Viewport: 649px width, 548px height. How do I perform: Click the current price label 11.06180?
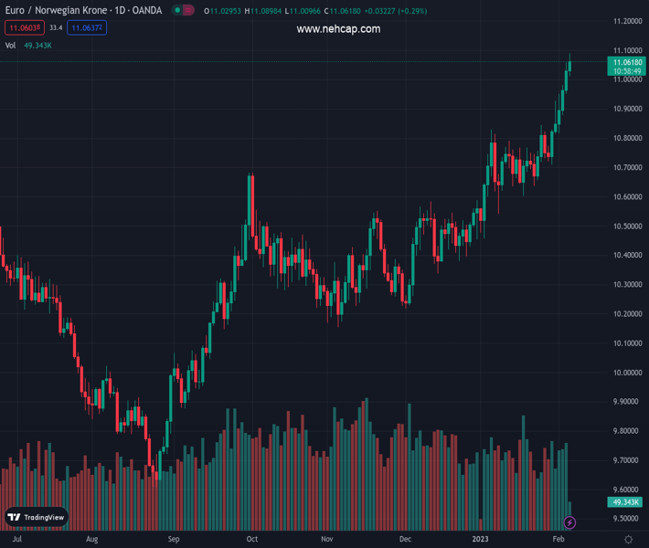[x=627, y=62]
